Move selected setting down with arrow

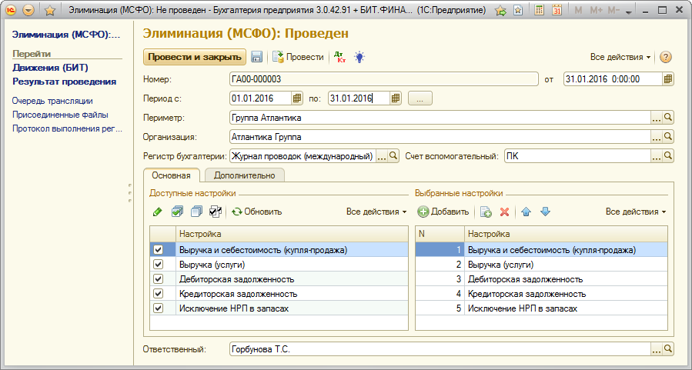(x=545, y=212)
